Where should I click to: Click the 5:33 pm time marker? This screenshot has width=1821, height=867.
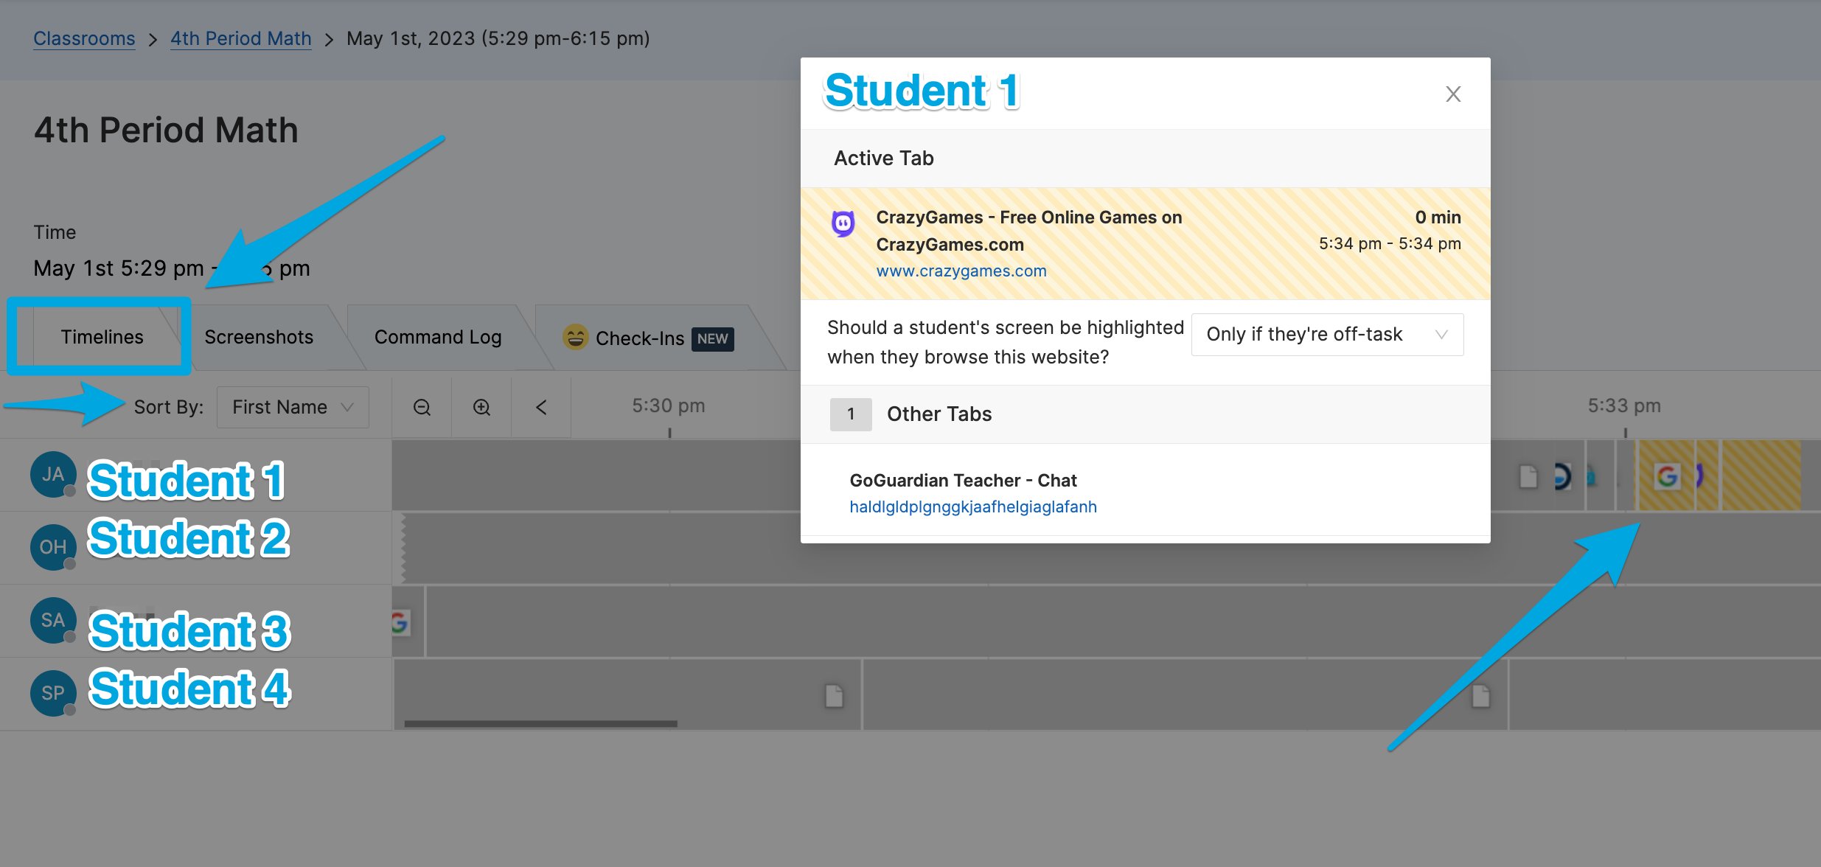coord(1624,405)
